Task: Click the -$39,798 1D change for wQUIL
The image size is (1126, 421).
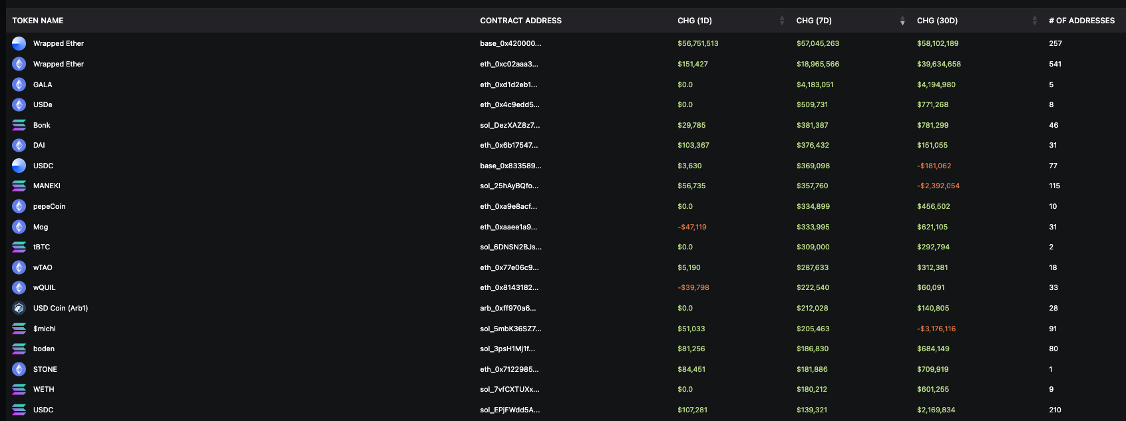Action: tap(693, 287)
